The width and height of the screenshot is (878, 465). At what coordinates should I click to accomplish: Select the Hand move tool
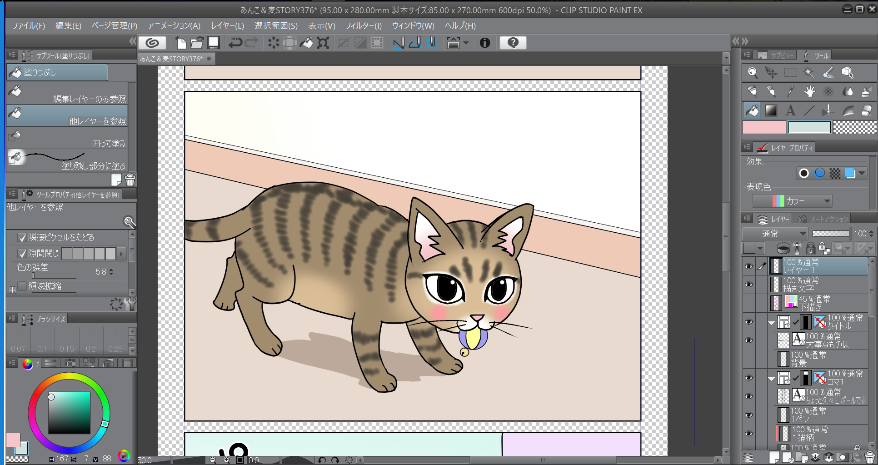click(x=809, y=91)
